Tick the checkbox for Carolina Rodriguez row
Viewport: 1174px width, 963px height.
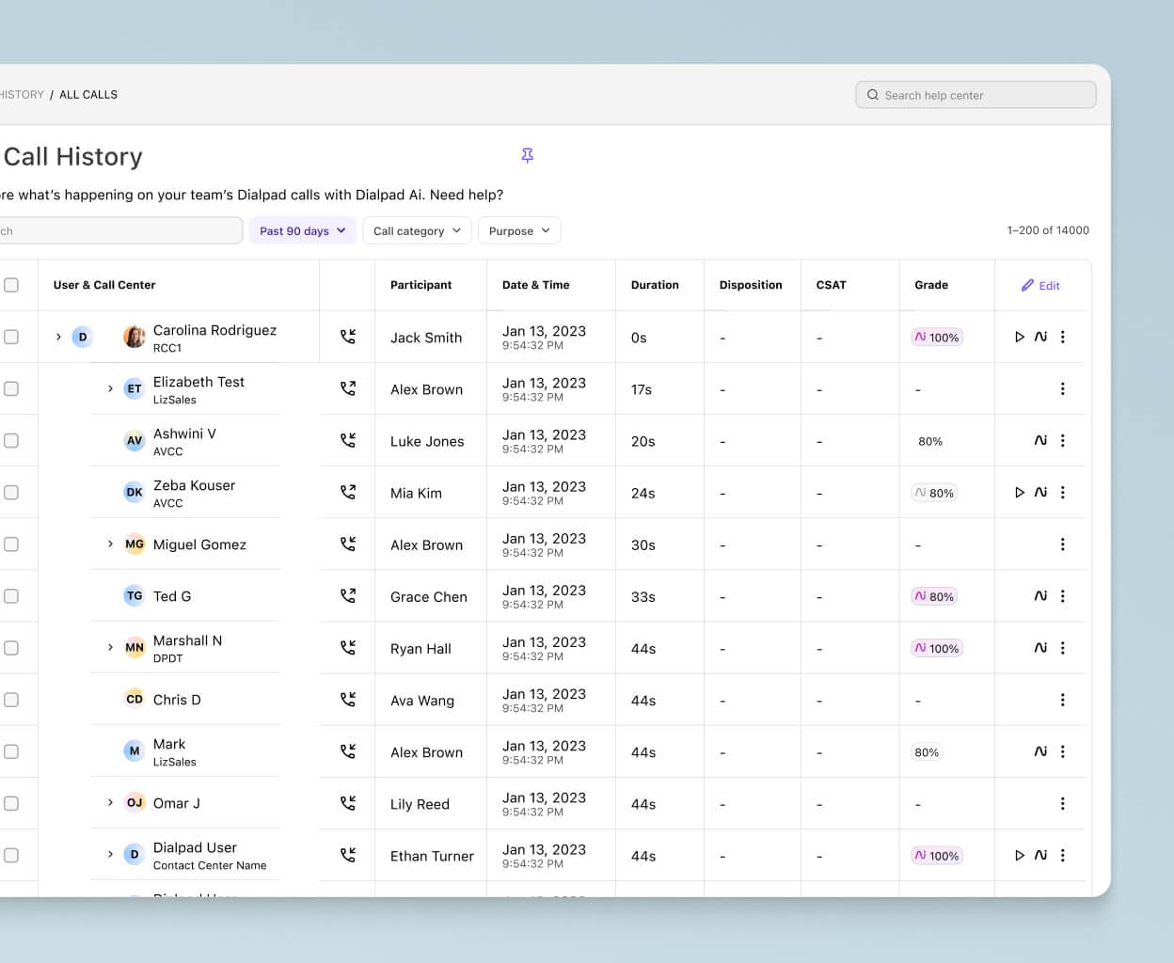pyautogui.click(x=11, y=337)
